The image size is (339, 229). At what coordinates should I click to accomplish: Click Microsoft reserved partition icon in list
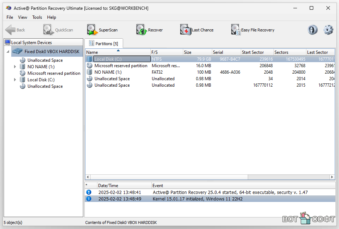pos(89,65)
